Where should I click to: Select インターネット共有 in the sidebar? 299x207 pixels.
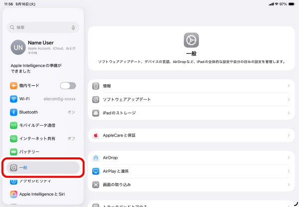point(37,138)
